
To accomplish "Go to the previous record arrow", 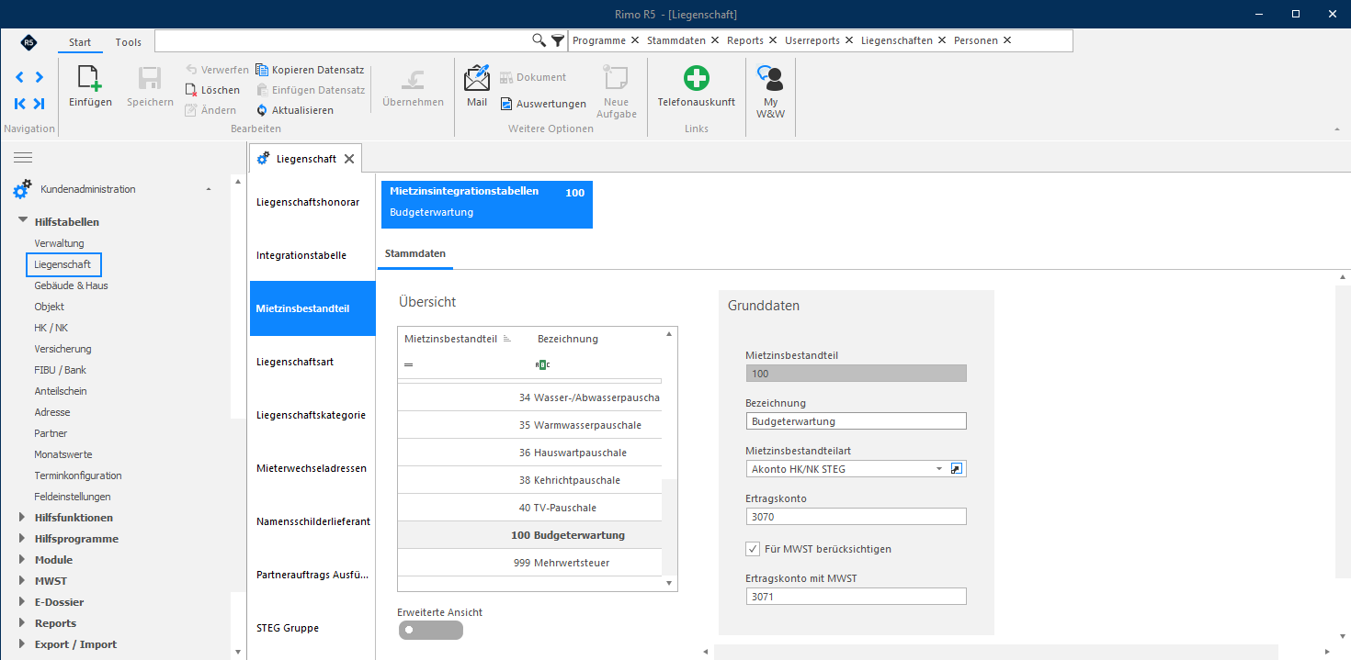I will point(19,77).
